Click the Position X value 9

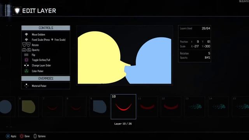pyautogui.click(x=198, y=42)
